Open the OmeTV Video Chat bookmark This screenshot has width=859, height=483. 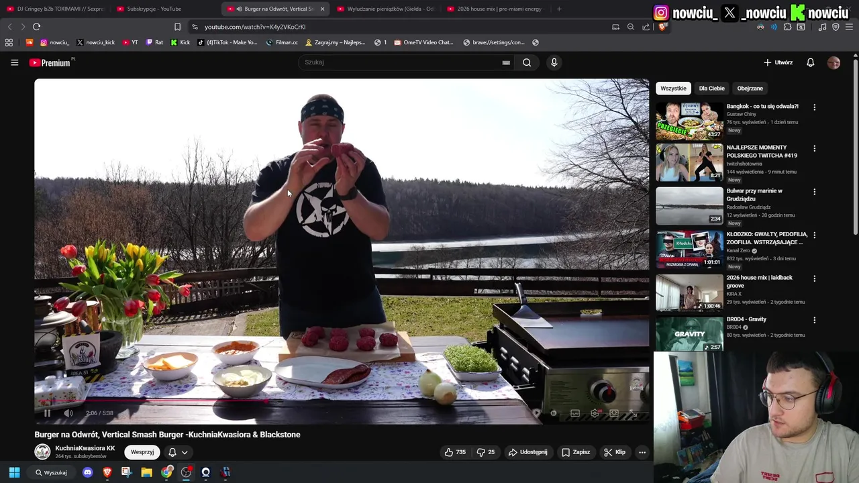(x=423, y=42)
